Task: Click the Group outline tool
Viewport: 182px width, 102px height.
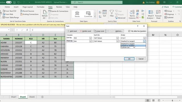Action: click(x=169, y=11)
